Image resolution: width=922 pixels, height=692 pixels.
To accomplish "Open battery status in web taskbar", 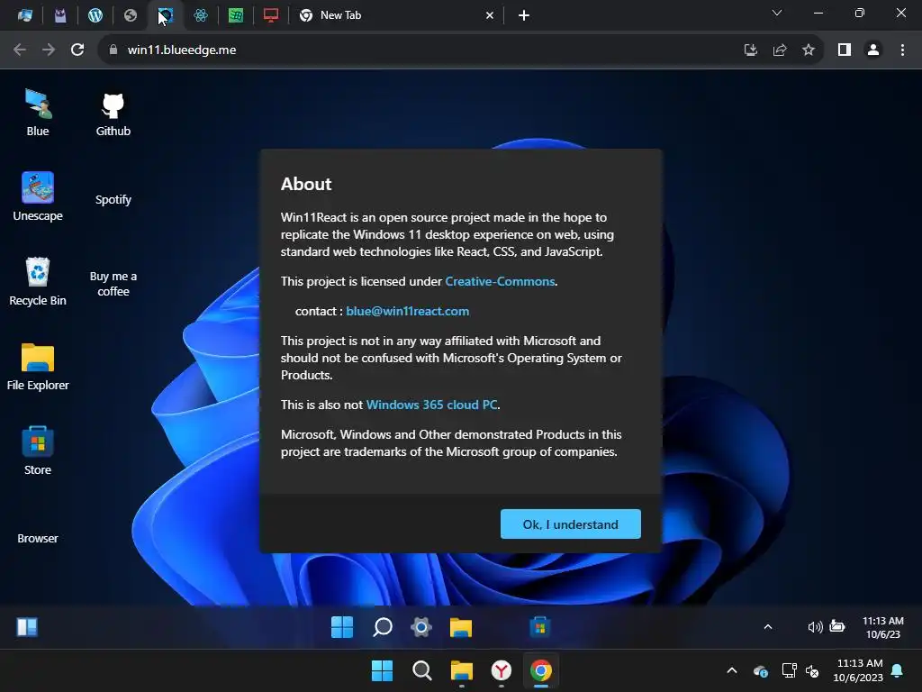I will tap(837, 626).
